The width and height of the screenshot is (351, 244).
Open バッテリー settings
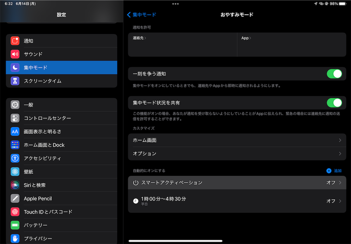pyautogui.click(x=62, y=225)
